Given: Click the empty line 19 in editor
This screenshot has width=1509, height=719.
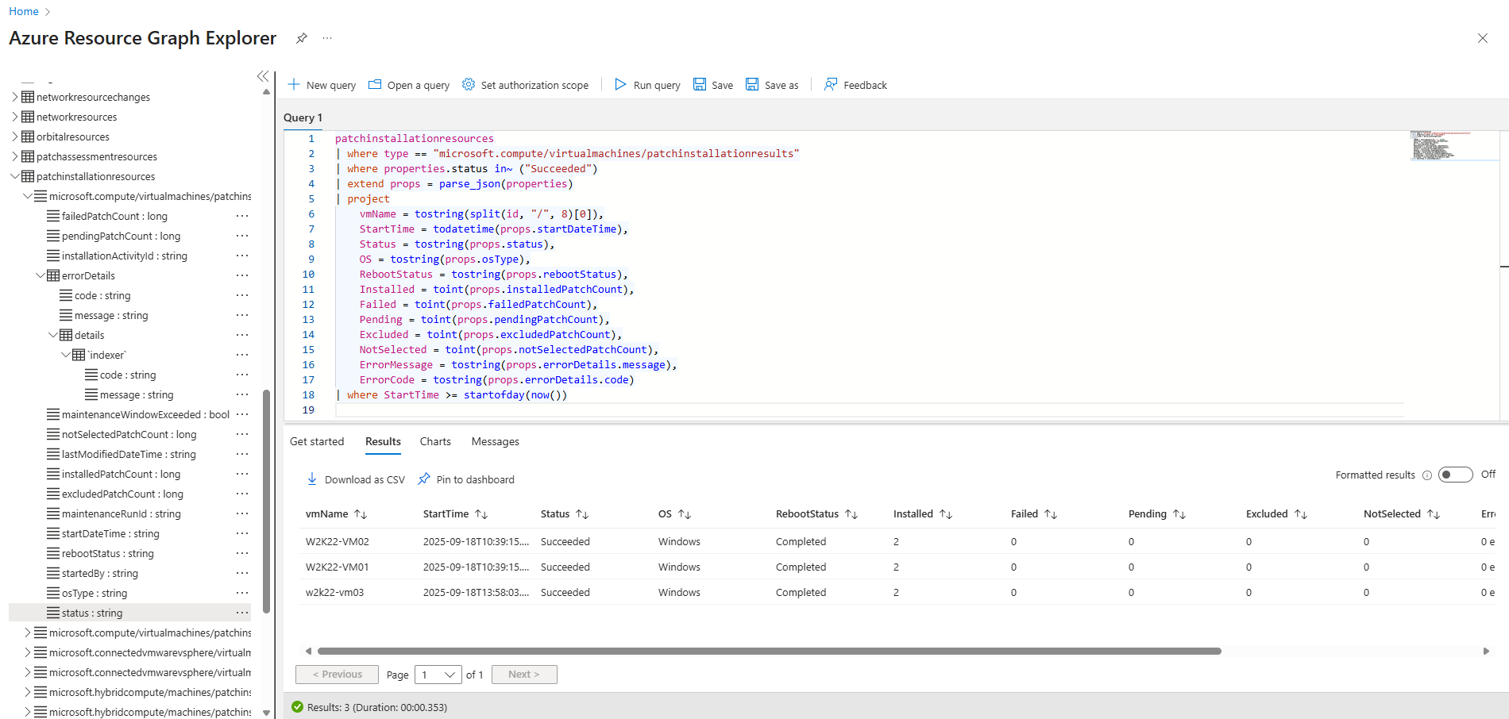Looking at the screenshot, I should pyautogui.click(x=870, y=409).
